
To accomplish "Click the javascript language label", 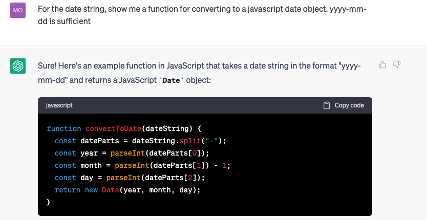I will tap(59, 105).
